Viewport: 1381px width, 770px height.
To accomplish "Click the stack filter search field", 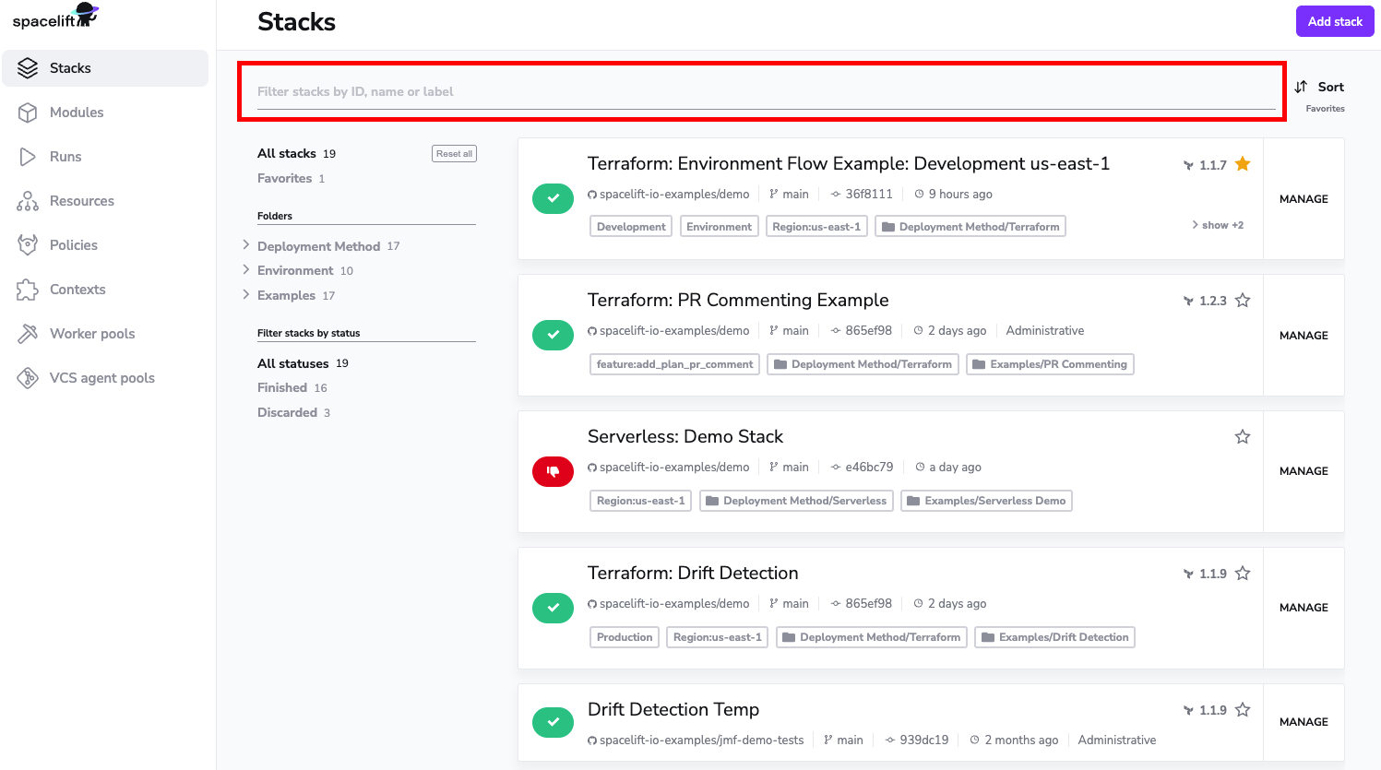I will (766, 92).
